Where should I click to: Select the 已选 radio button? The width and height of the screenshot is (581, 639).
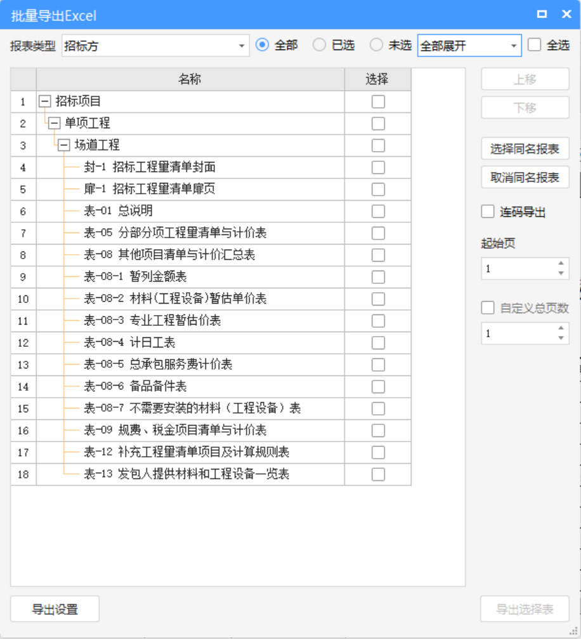(320, 45)
